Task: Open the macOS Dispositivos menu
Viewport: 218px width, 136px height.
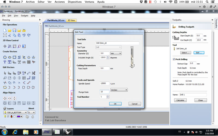Action: click(x=75, y=2)
